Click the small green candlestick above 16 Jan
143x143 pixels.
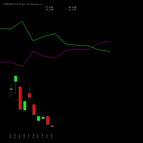click(43, 118)
